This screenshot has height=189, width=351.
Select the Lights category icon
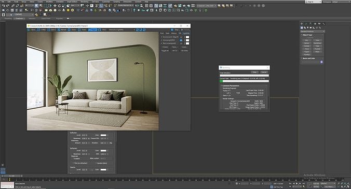(x=307, y=27)
